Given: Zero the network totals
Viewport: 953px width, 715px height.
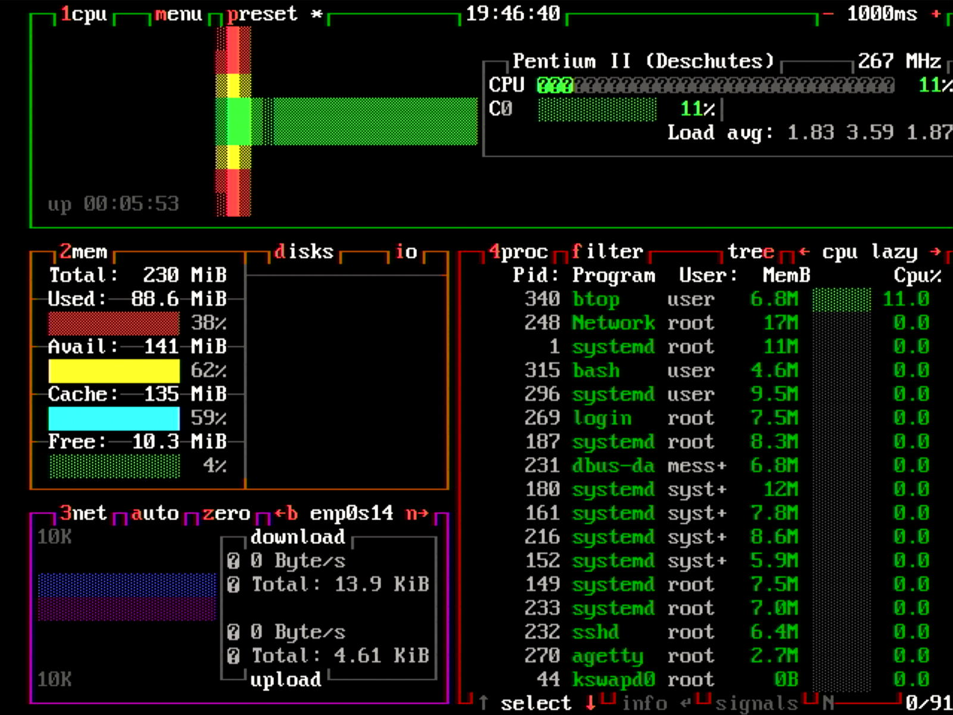Looking at the screenshot, I should 226,513.
